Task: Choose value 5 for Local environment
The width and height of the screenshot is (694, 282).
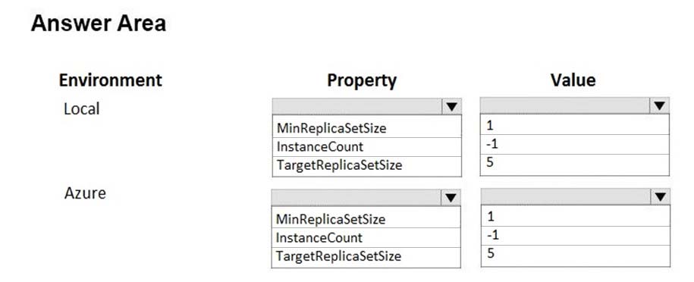Action: click(574, 164)
